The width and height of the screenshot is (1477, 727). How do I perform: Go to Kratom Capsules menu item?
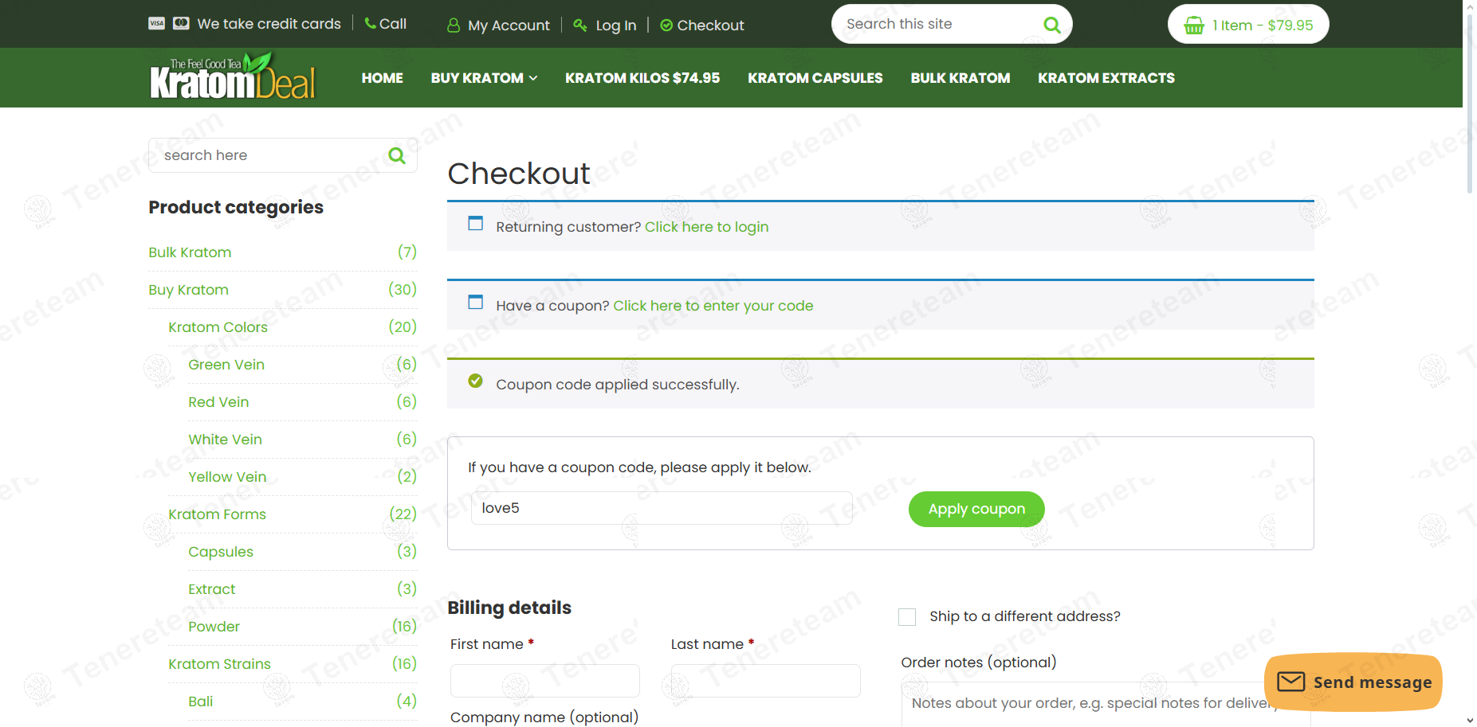[x=815, y=78]
